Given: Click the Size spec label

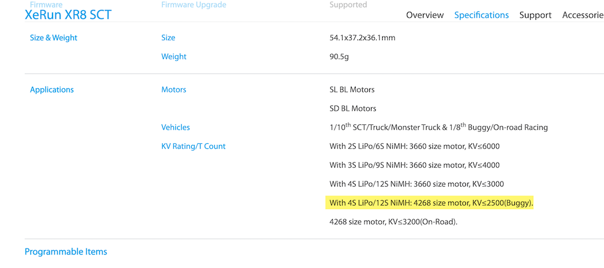Looking at the screenshot, I should coord(168,38).
